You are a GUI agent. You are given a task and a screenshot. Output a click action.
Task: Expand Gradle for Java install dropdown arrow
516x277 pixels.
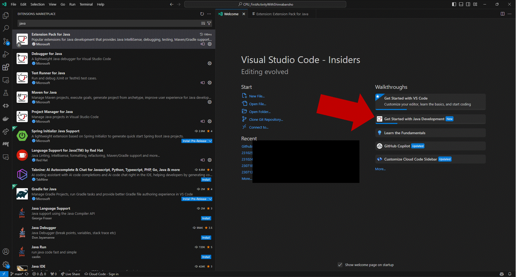pos(210,199)
